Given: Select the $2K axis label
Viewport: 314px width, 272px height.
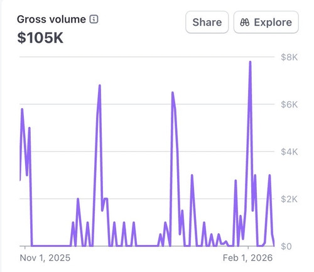Looking at the screenshot, I should pos(289,199).
